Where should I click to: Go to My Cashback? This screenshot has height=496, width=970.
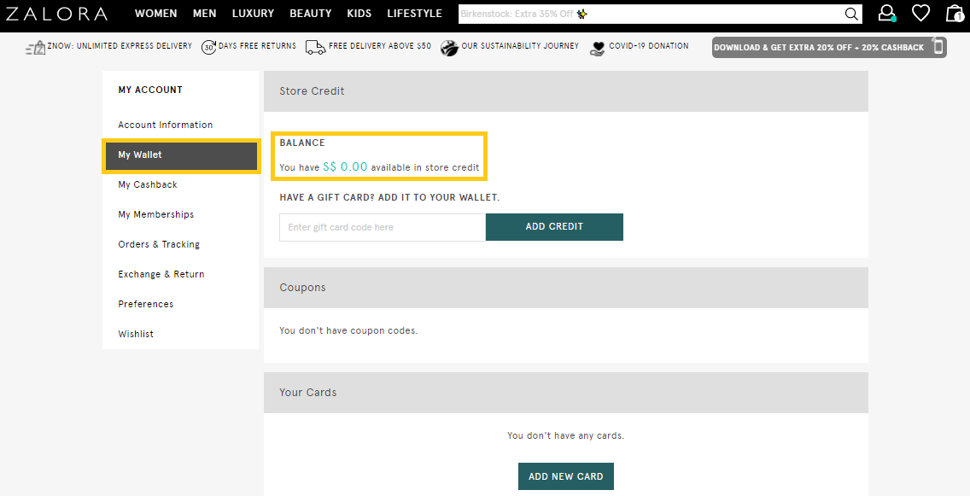tap(147, 184)
